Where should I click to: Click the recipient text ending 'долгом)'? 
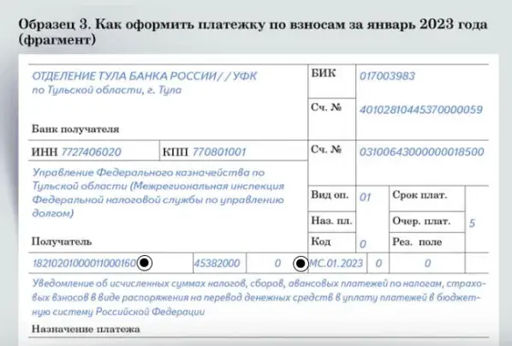[52, 213]
